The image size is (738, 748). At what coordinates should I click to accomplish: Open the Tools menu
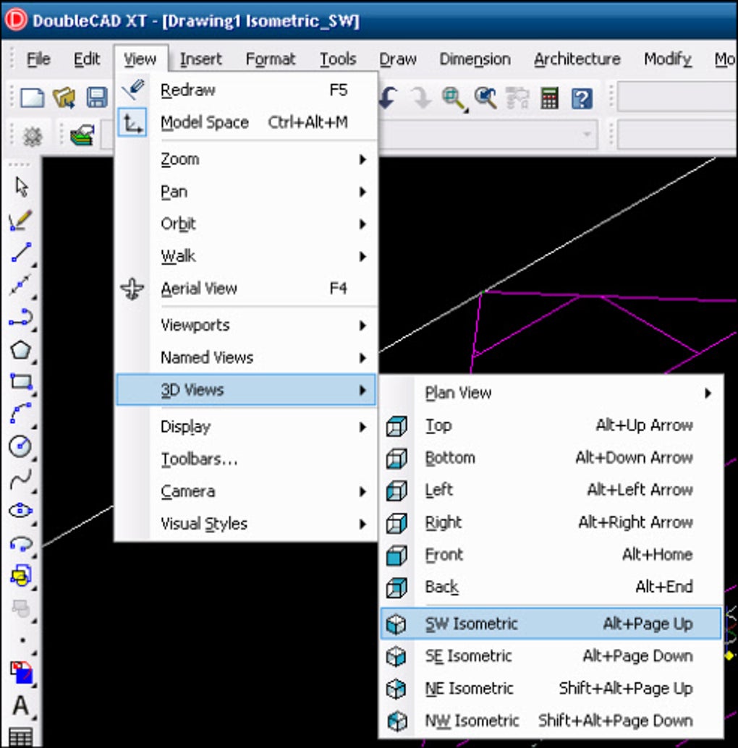click(x=338, y=59)
